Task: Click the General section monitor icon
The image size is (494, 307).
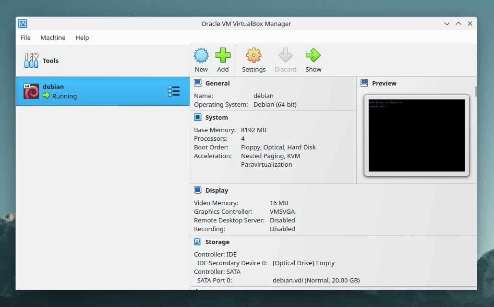Action: tap(197, 83)
